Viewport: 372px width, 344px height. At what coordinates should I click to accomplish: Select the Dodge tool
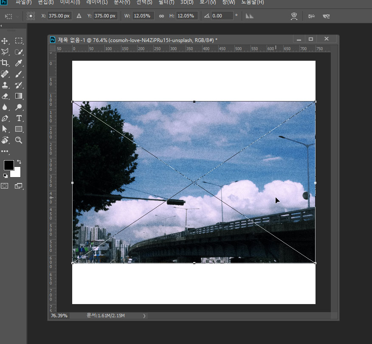(19, 107)
